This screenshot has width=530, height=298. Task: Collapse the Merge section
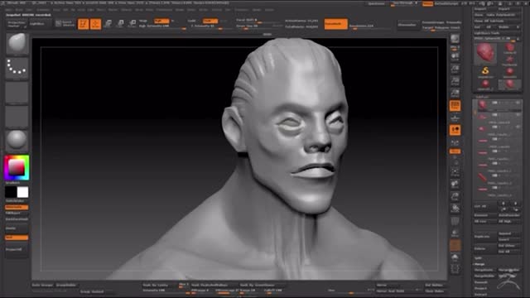[479, 264]
